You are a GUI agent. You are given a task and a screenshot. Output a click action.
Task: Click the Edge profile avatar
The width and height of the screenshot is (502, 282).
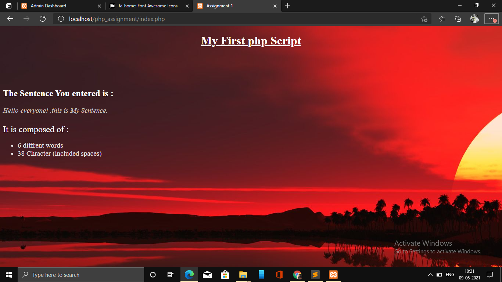pyautogui.click(x=474, y=19)
